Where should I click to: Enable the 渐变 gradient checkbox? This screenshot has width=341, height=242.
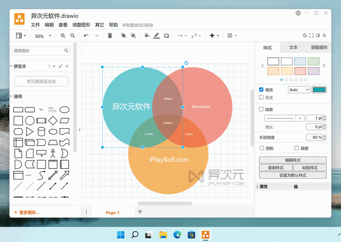tap(261, 97)
